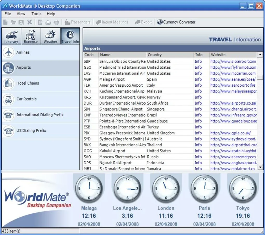Click the Malaga clock

89,188
